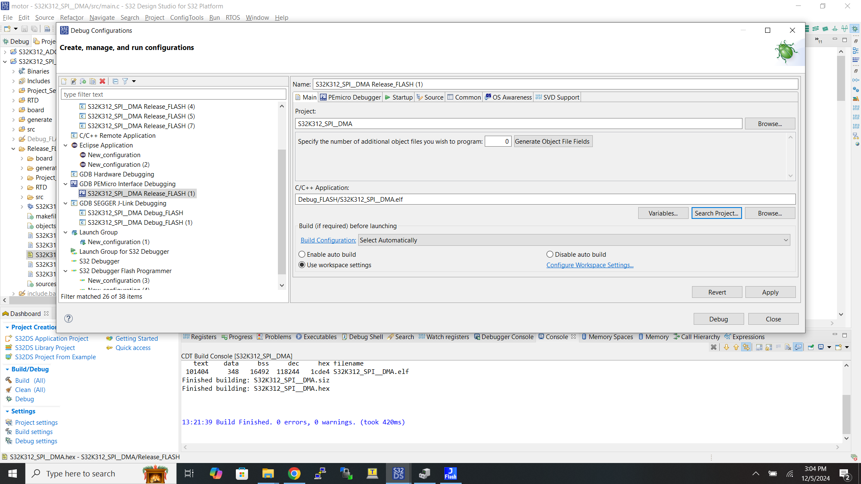This screenshot has width=861, height=484.
Task: Click New prototype configuration icon
Action: [x=74, y=81]
